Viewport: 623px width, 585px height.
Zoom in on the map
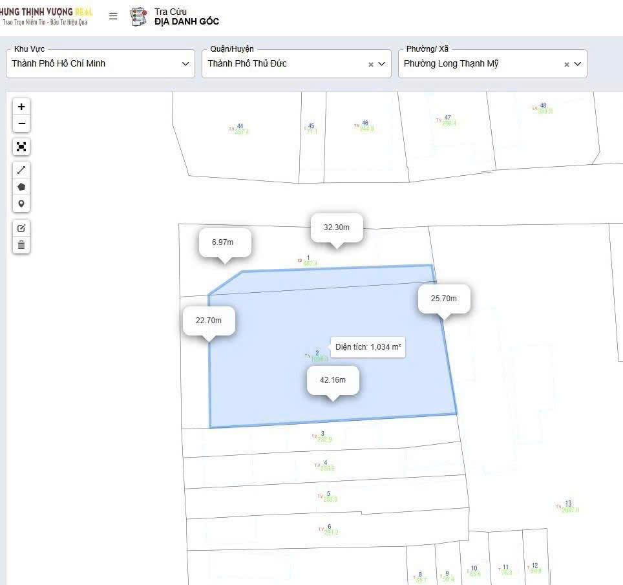pyautogui.click(x=21, y=107)
